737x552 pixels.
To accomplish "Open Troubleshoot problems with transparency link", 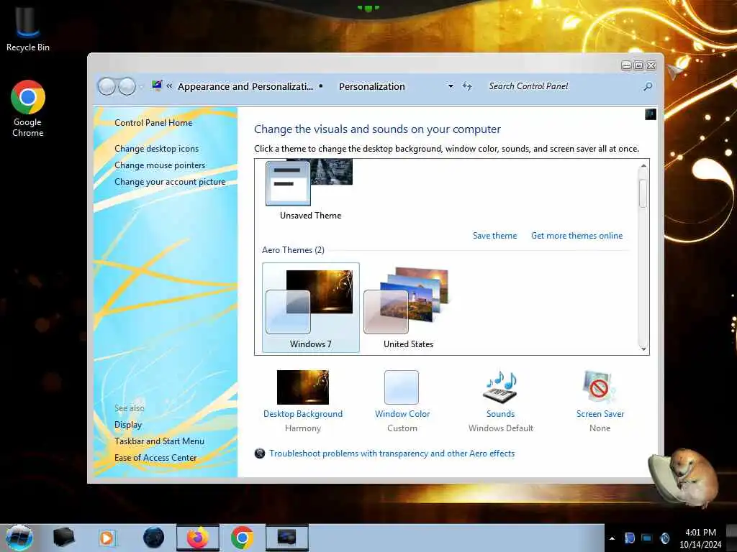I will pyautogui.click(x=392, y=454).
